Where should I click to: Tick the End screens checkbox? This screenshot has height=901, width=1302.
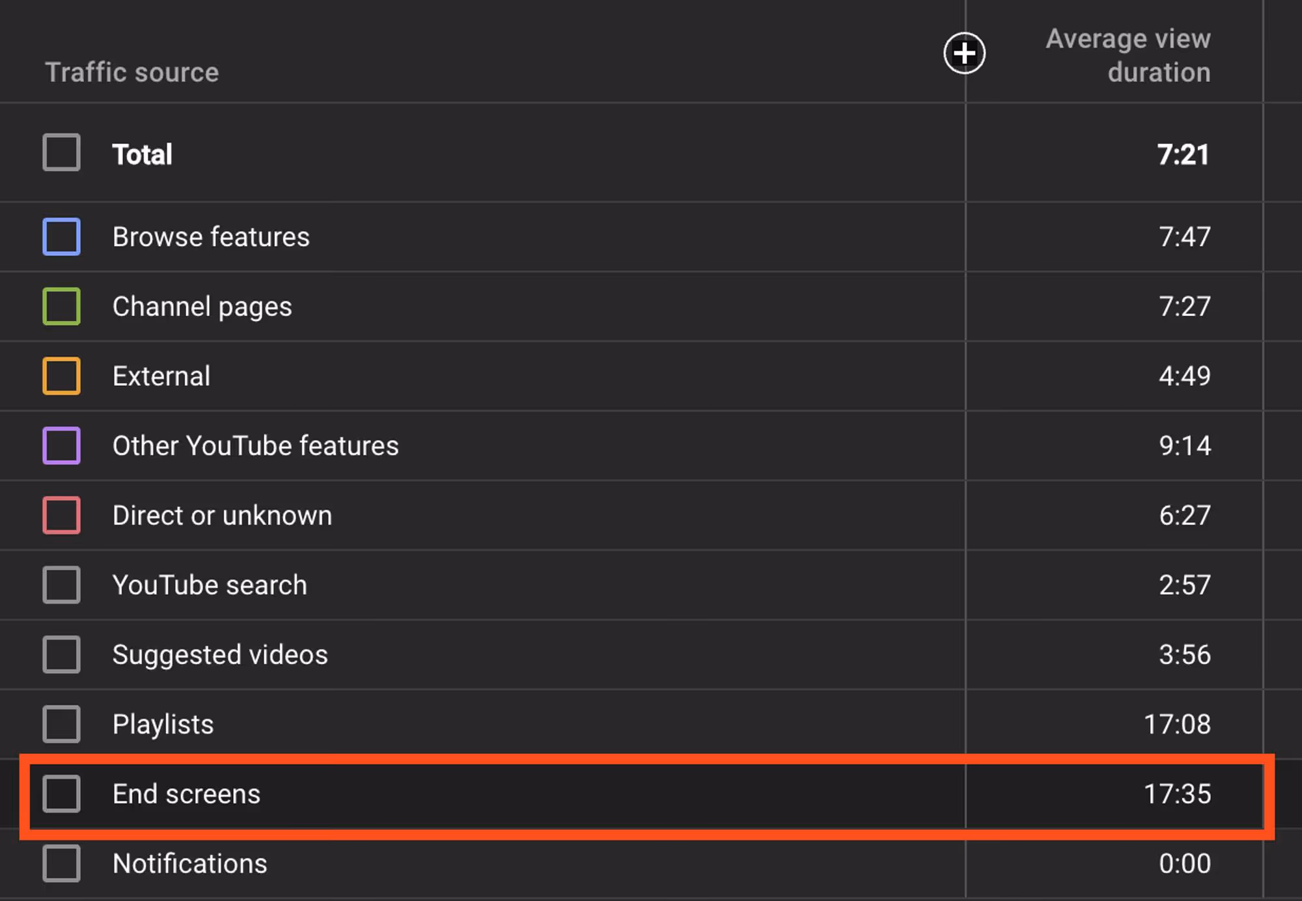tap(62, 794)
